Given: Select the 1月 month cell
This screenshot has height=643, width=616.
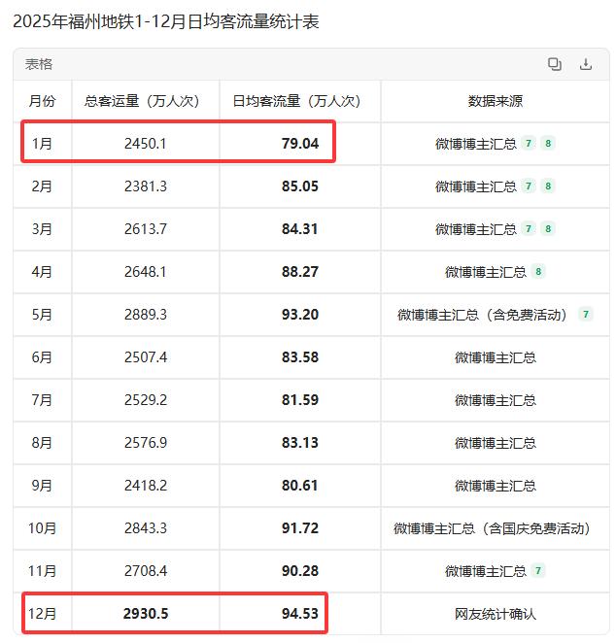Looking at the screenshot, I should 42,144.
